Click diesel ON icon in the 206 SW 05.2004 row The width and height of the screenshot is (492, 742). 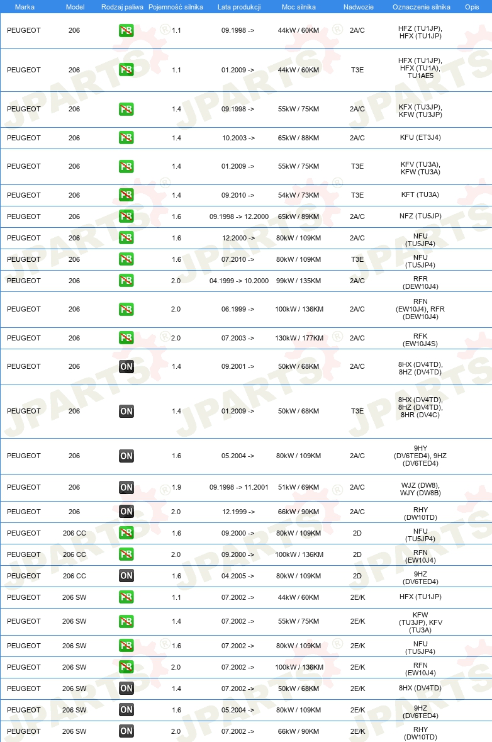[x=126, y=710]
